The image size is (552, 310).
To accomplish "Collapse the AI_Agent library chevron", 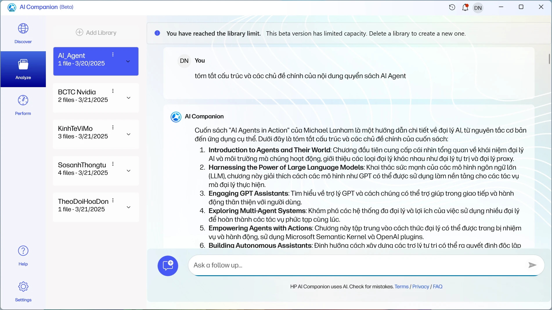I will pyautogui.click(x=128, y=61).
